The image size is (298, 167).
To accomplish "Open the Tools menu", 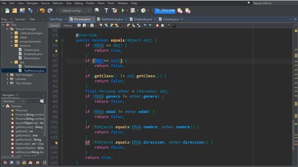I will click(x=111, y=3).
